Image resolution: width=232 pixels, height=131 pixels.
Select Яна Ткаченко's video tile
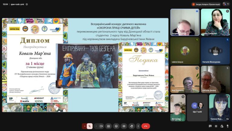(x=185, y=79)
